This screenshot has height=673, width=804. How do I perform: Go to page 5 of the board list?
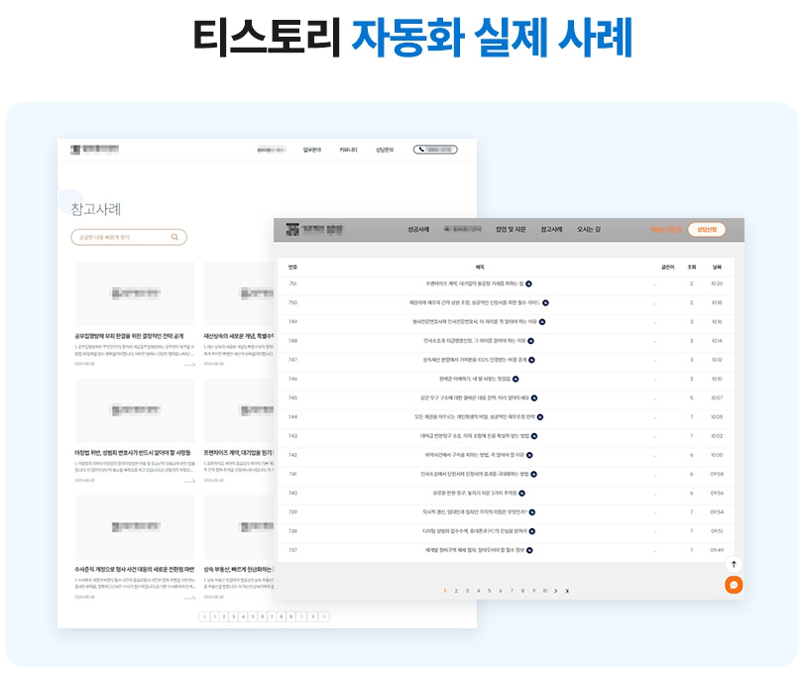[489, 591]
